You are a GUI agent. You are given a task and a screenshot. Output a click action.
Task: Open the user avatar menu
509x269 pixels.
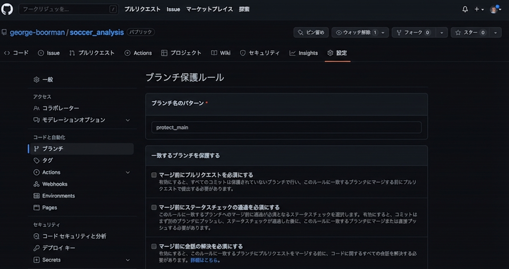(x=495, y=9)
